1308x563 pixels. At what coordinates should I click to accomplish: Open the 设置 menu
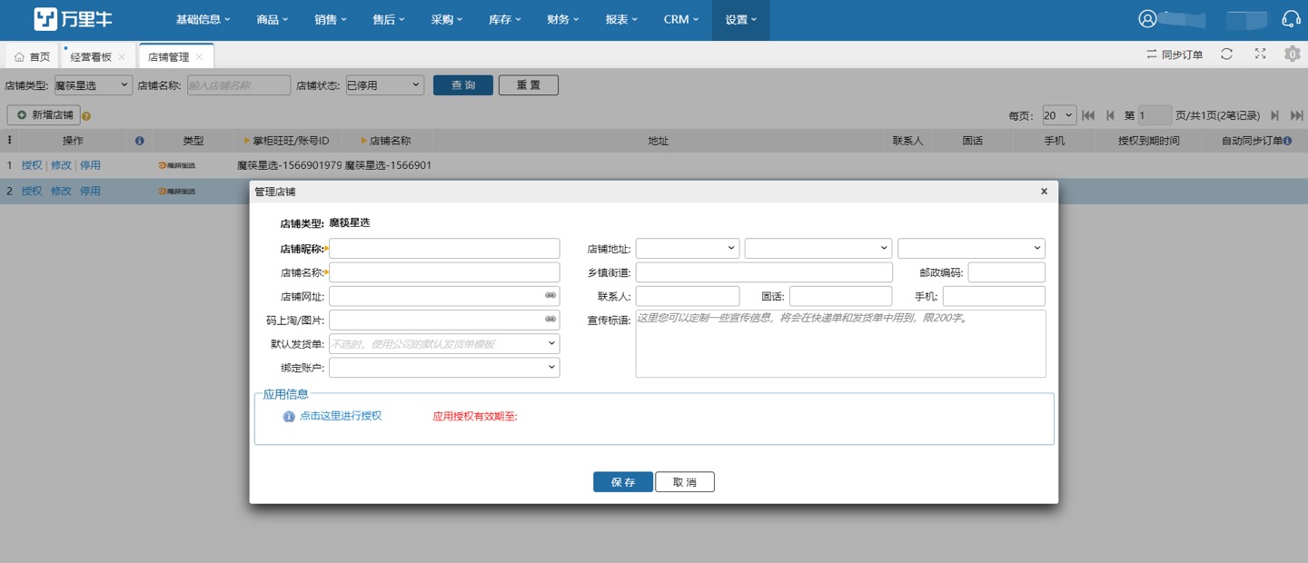click(x=741, y=19)
